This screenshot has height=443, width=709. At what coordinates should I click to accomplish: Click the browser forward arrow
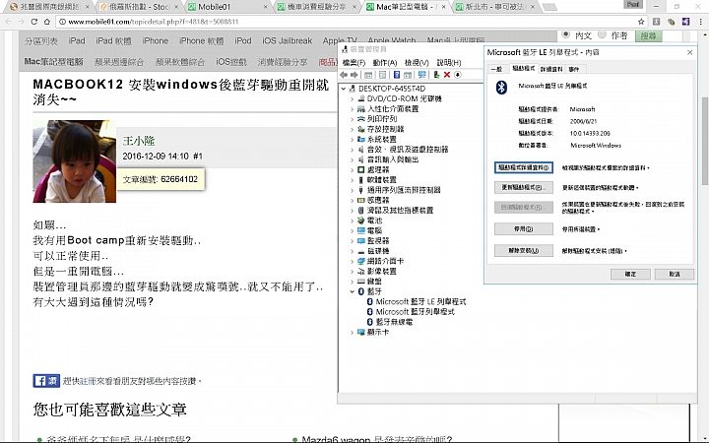[x=21, y=22]
